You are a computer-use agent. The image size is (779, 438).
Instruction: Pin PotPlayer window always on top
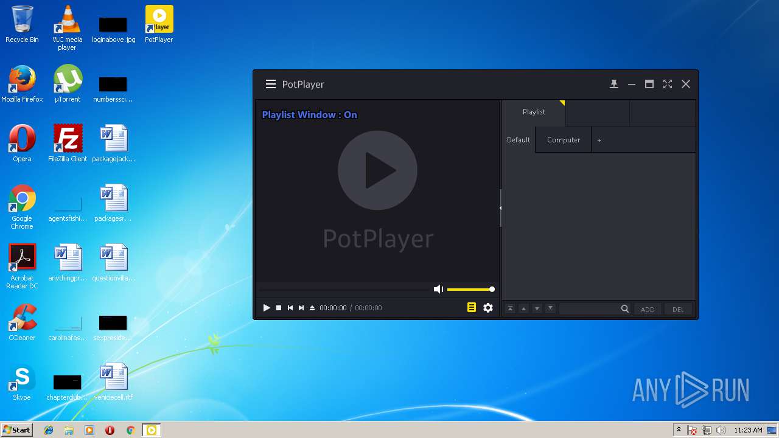click(614, 85)
